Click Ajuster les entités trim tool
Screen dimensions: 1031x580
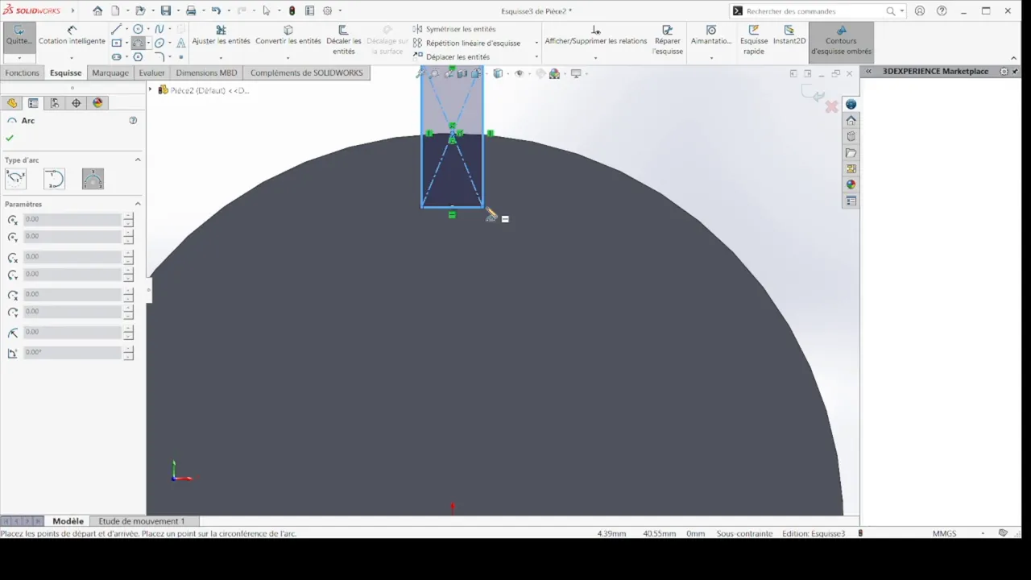pyautogui.click(x=221, y=35)
